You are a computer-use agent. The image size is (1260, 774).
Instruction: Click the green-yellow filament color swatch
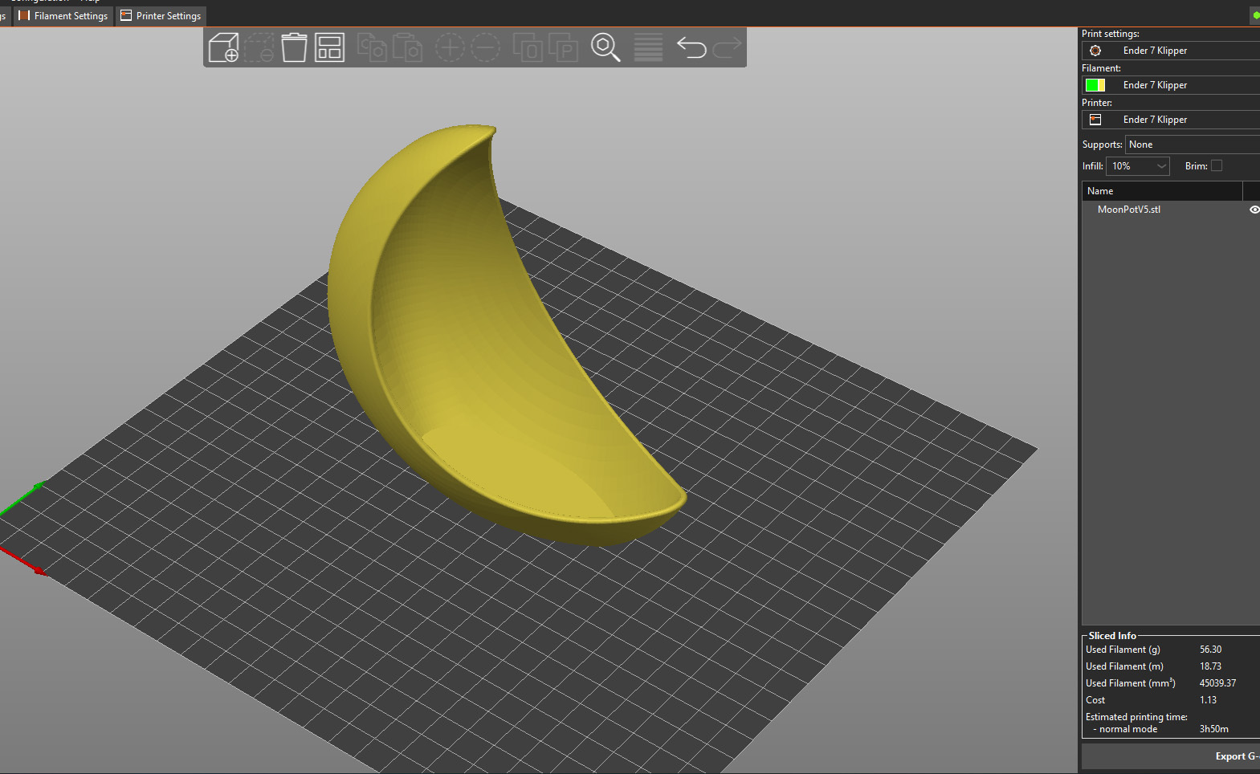click(x=1095, y=85)
